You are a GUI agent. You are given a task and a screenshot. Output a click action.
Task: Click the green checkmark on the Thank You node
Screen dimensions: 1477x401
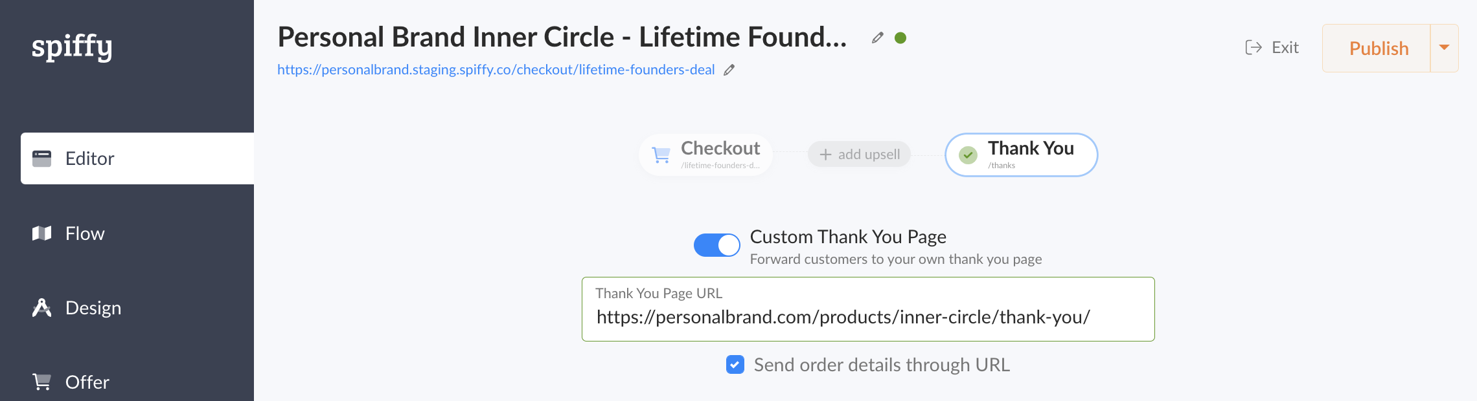click(967, 155)
